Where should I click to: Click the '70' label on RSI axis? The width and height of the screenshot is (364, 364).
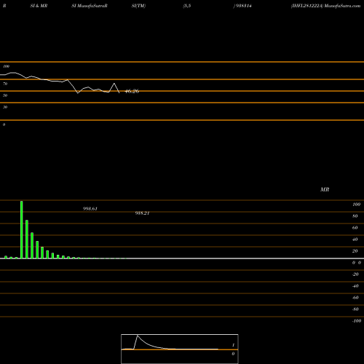click(5, 84)
